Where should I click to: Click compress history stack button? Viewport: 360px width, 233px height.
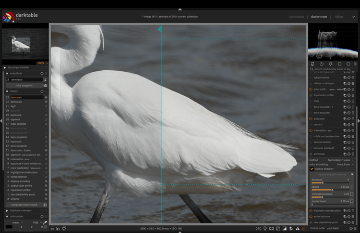(x=24, y=205)
